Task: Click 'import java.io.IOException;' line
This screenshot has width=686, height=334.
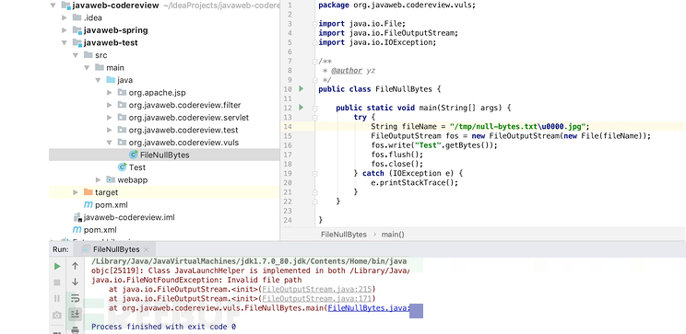Action: pyautogui.click(x=377, y=42)
